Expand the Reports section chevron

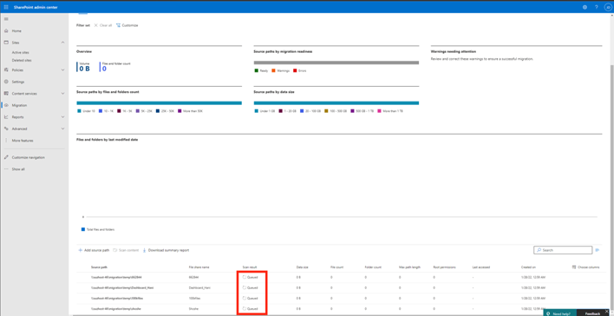(x=62, y=117)
